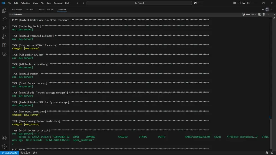Collapse the TERMINAL section chevron
Viewport: 276px width, 155px height.
click(x=10, y=15)
